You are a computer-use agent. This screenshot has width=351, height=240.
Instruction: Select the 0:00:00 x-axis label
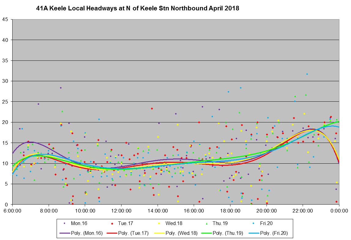pos(339,210)
